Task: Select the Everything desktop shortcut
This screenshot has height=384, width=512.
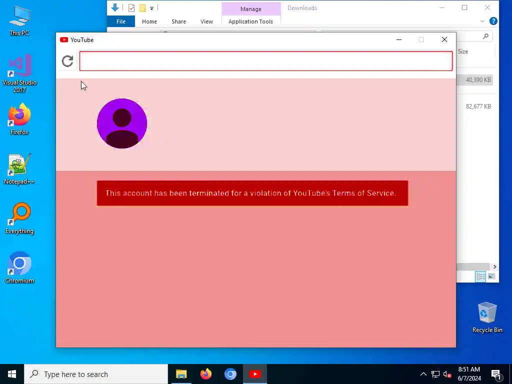Action: coord(19,218)
